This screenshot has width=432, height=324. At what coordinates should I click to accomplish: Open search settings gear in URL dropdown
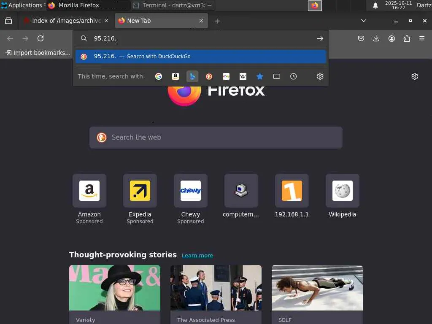coord(320,76)
